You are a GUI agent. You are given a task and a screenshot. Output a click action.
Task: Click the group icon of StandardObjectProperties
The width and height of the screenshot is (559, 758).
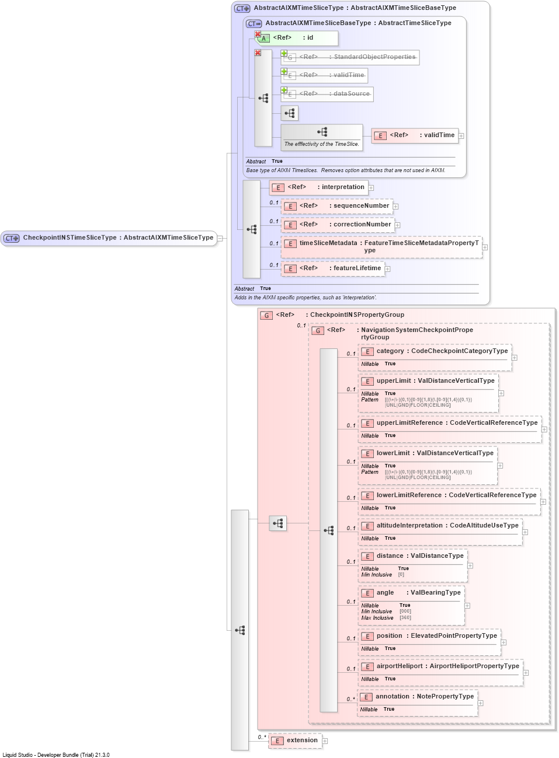(290, 58)
